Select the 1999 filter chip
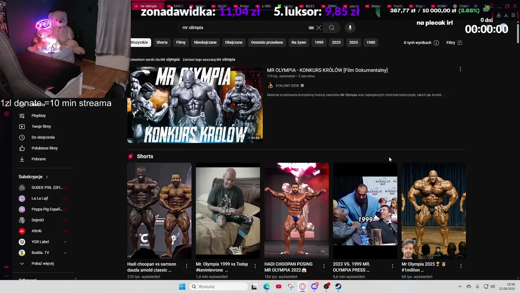Screen dimensions: 520x293 (319, 42)
